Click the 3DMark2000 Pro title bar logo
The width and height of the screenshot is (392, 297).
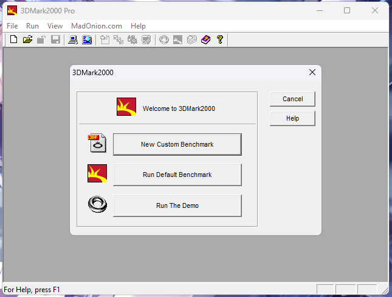coord(12,10)
